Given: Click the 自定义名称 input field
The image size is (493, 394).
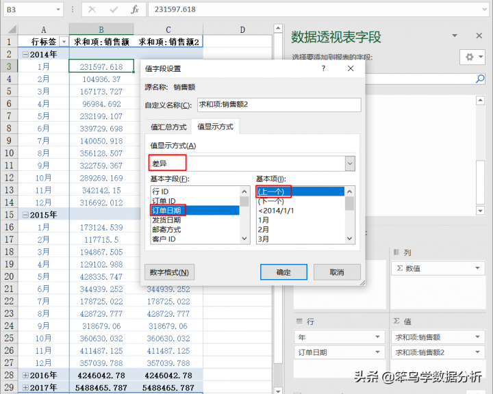Looking at the screenshot, I should point(279,105).
